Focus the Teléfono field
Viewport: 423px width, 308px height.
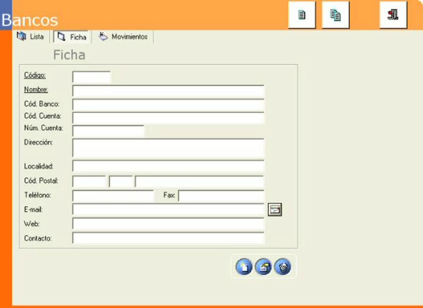pos(113,196)
